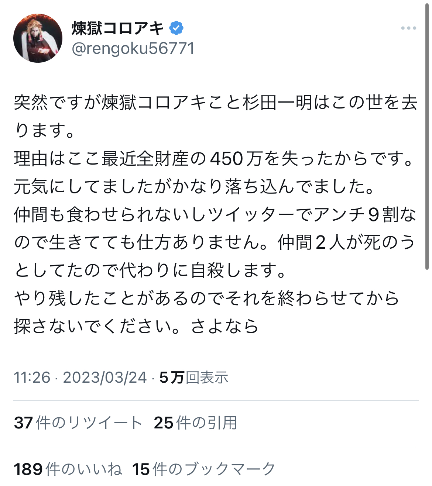The height and width of the screenshot is (486, 432).
Task: Click the blue verified checkmark badge
Action: (x=176, y=28)
